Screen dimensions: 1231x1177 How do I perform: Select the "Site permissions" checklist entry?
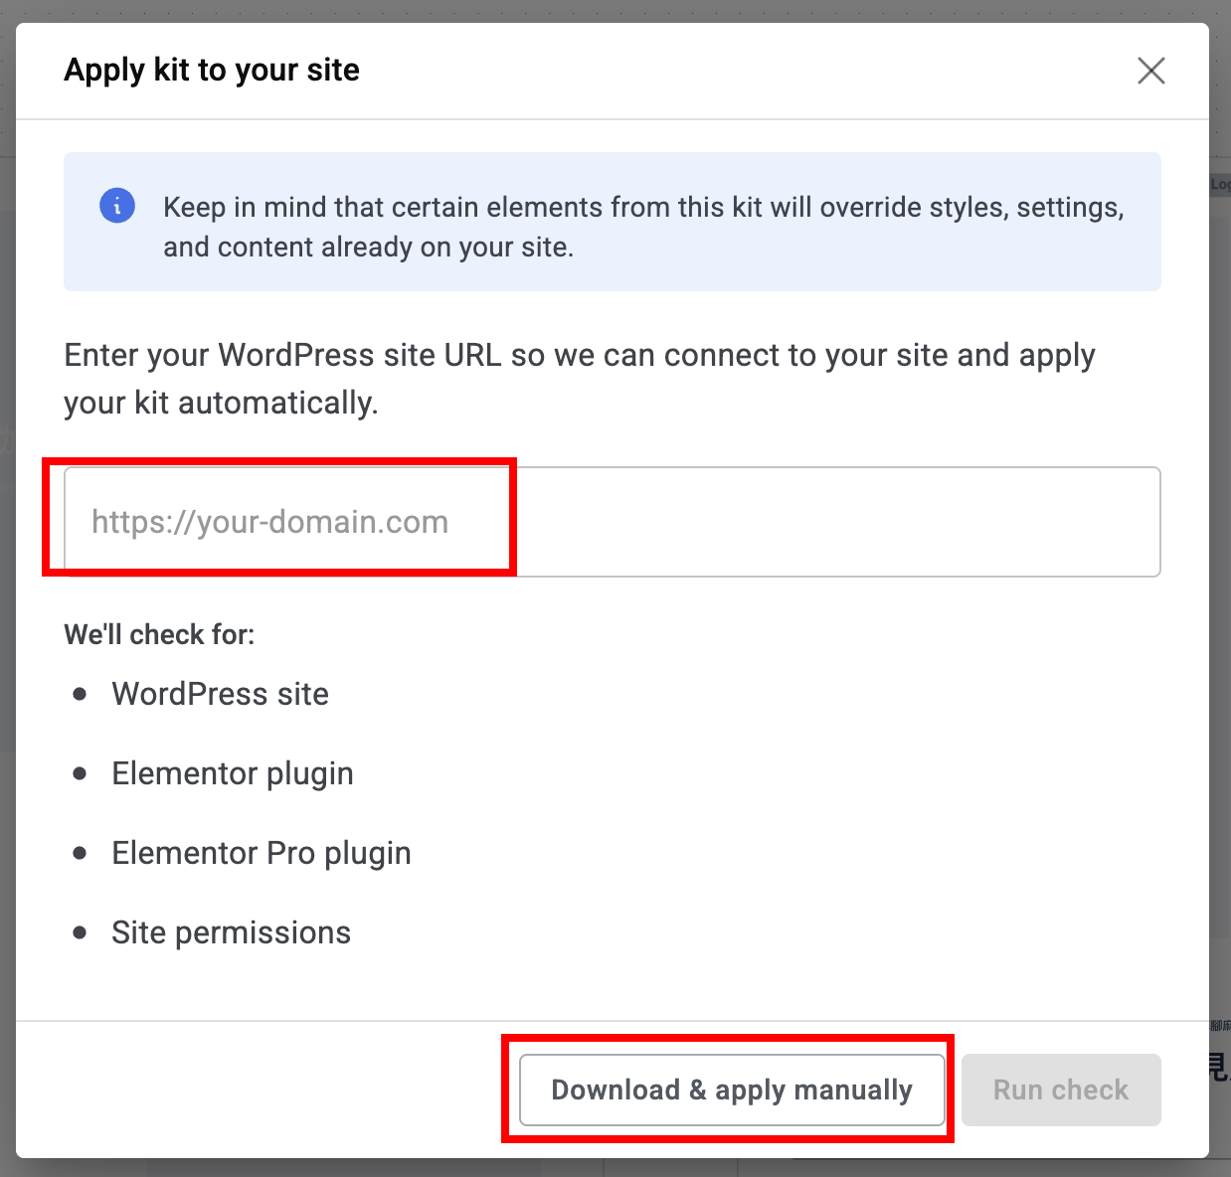[x=232, y=932]
